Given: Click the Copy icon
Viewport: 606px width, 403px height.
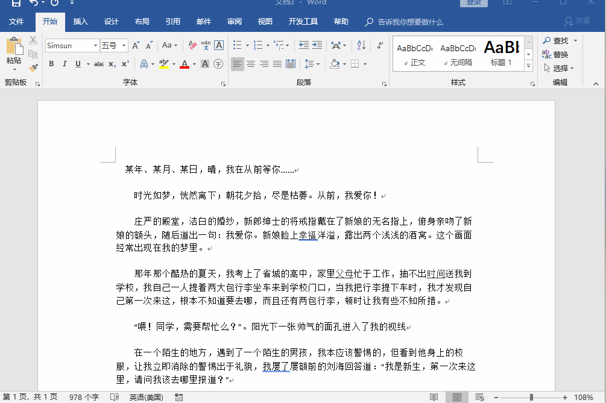Looking at the screenshot, I should [33, 54].
